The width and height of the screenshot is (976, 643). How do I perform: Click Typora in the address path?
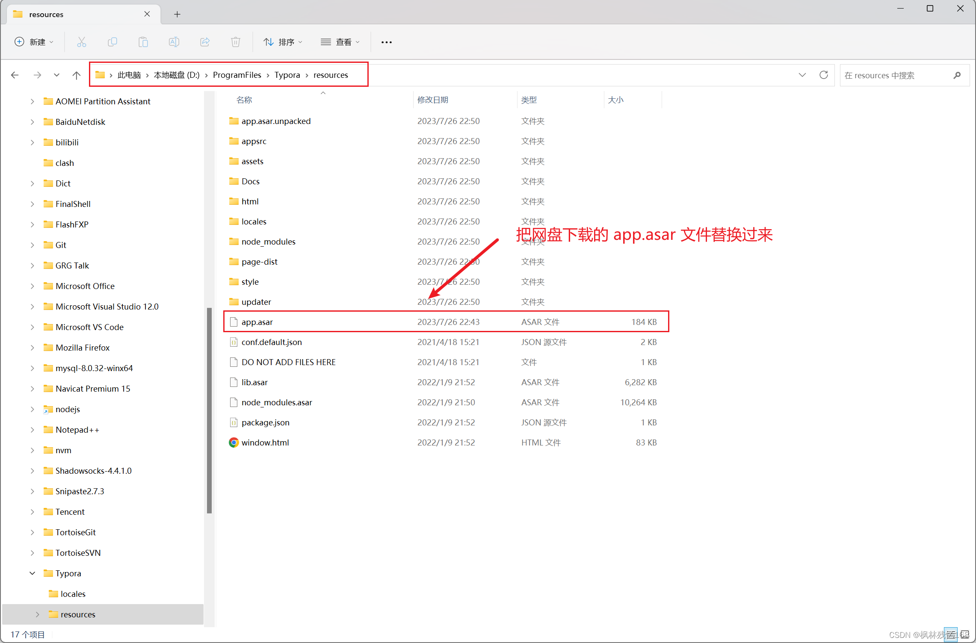click(x=287, y=75)
